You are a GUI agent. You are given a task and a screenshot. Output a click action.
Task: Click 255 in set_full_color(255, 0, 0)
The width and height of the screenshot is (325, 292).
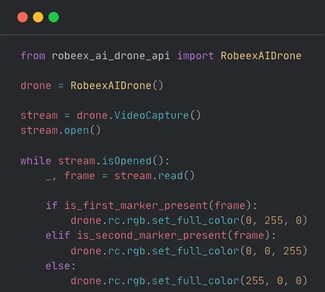(x=255, y=281)
